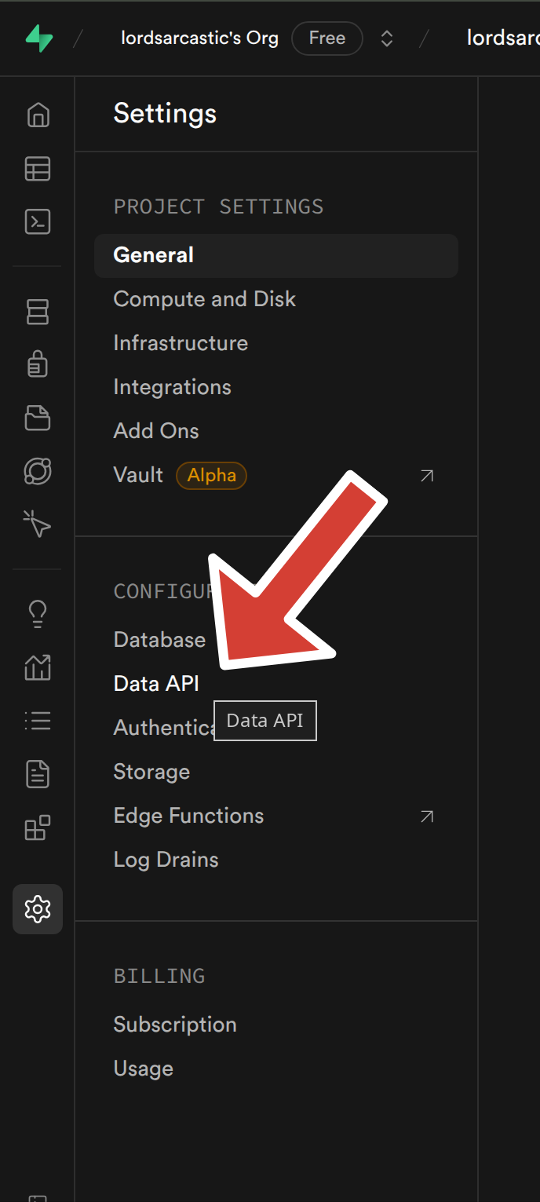The image size is (540, 1202).
Task: Open the Realtime cursor icon
Action: (x=38, y=524)
